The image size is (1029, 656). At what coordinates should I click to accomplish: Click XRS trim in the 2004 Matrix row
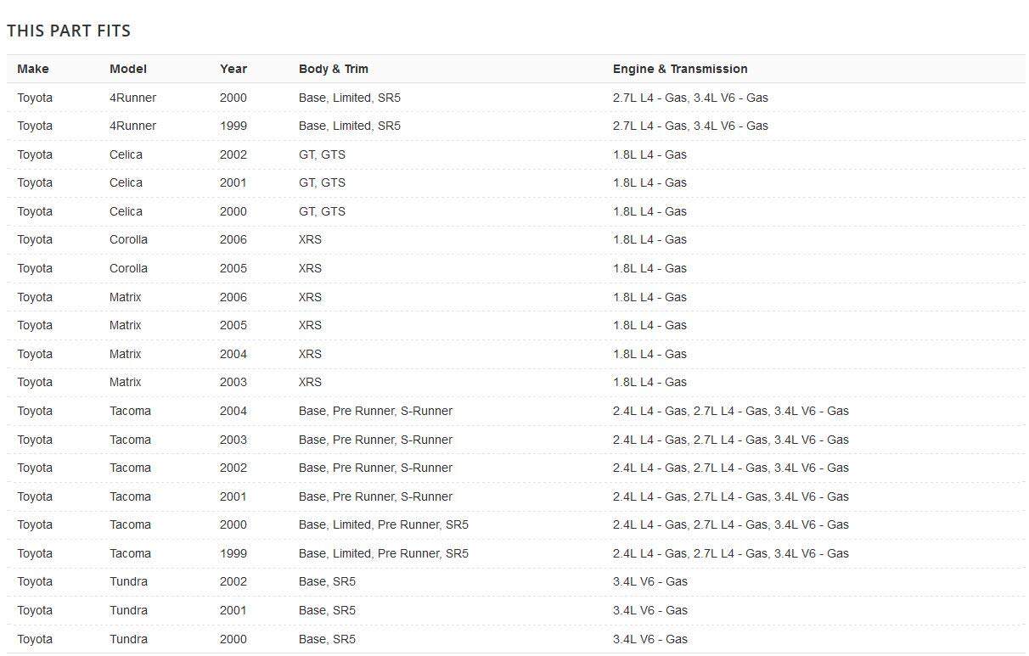point(310,354)
